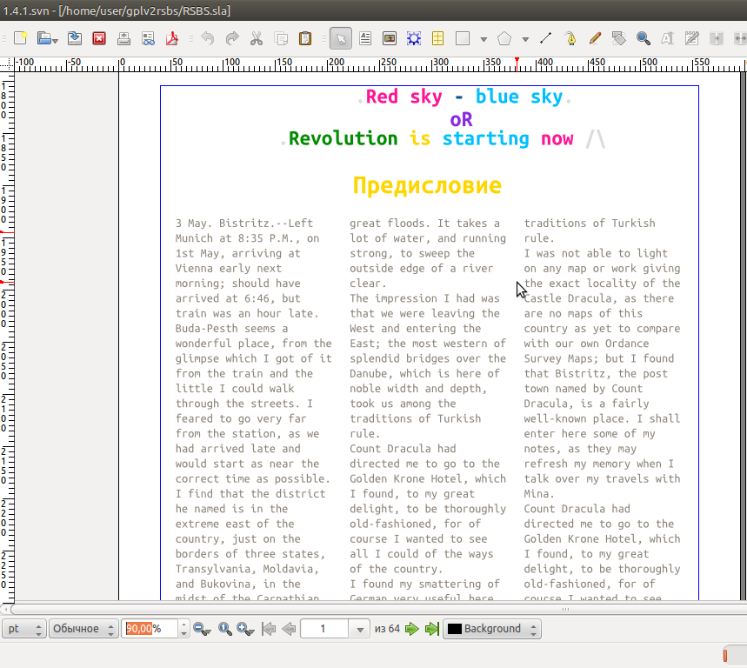Open the shape type dropdown arrow
Image resolution: width=747 pixels, height=668 pixels.
coord(484,39)
